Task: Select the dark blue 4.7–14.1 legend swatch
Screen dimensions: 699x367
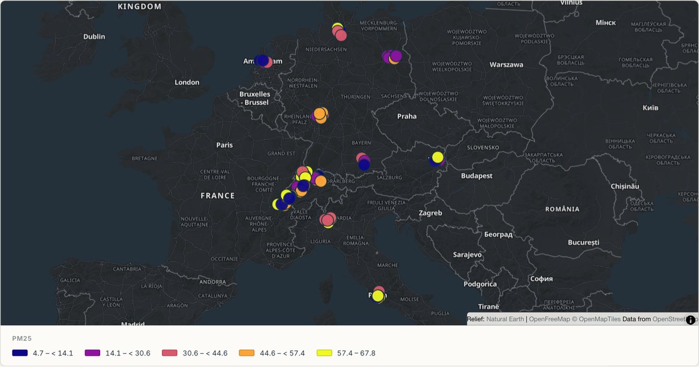Action: [20, 353]
